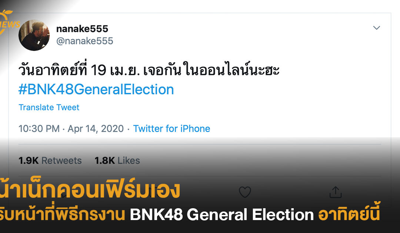Click the nanake555 display name
Image resolution: width=400 pixels, height=233 pixels.
(82, 28)
